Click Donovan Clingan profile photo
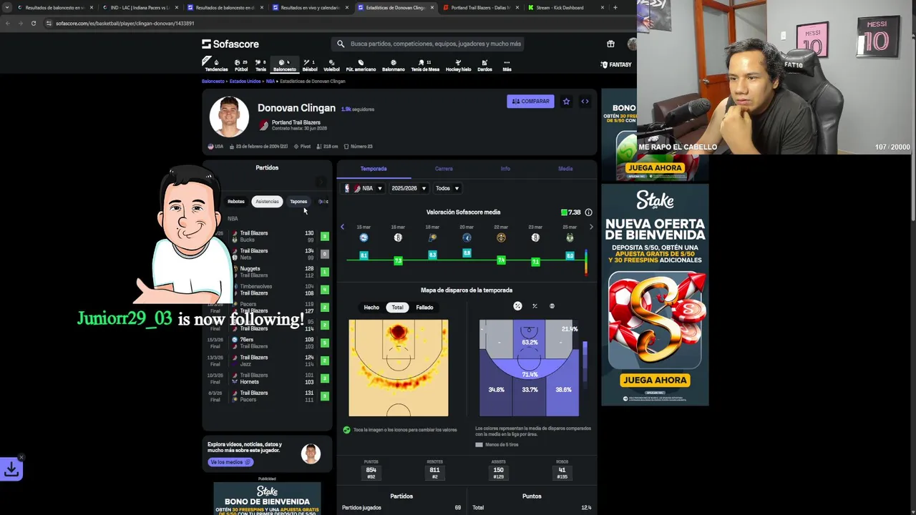916x515 pixels. pos(229,116)
